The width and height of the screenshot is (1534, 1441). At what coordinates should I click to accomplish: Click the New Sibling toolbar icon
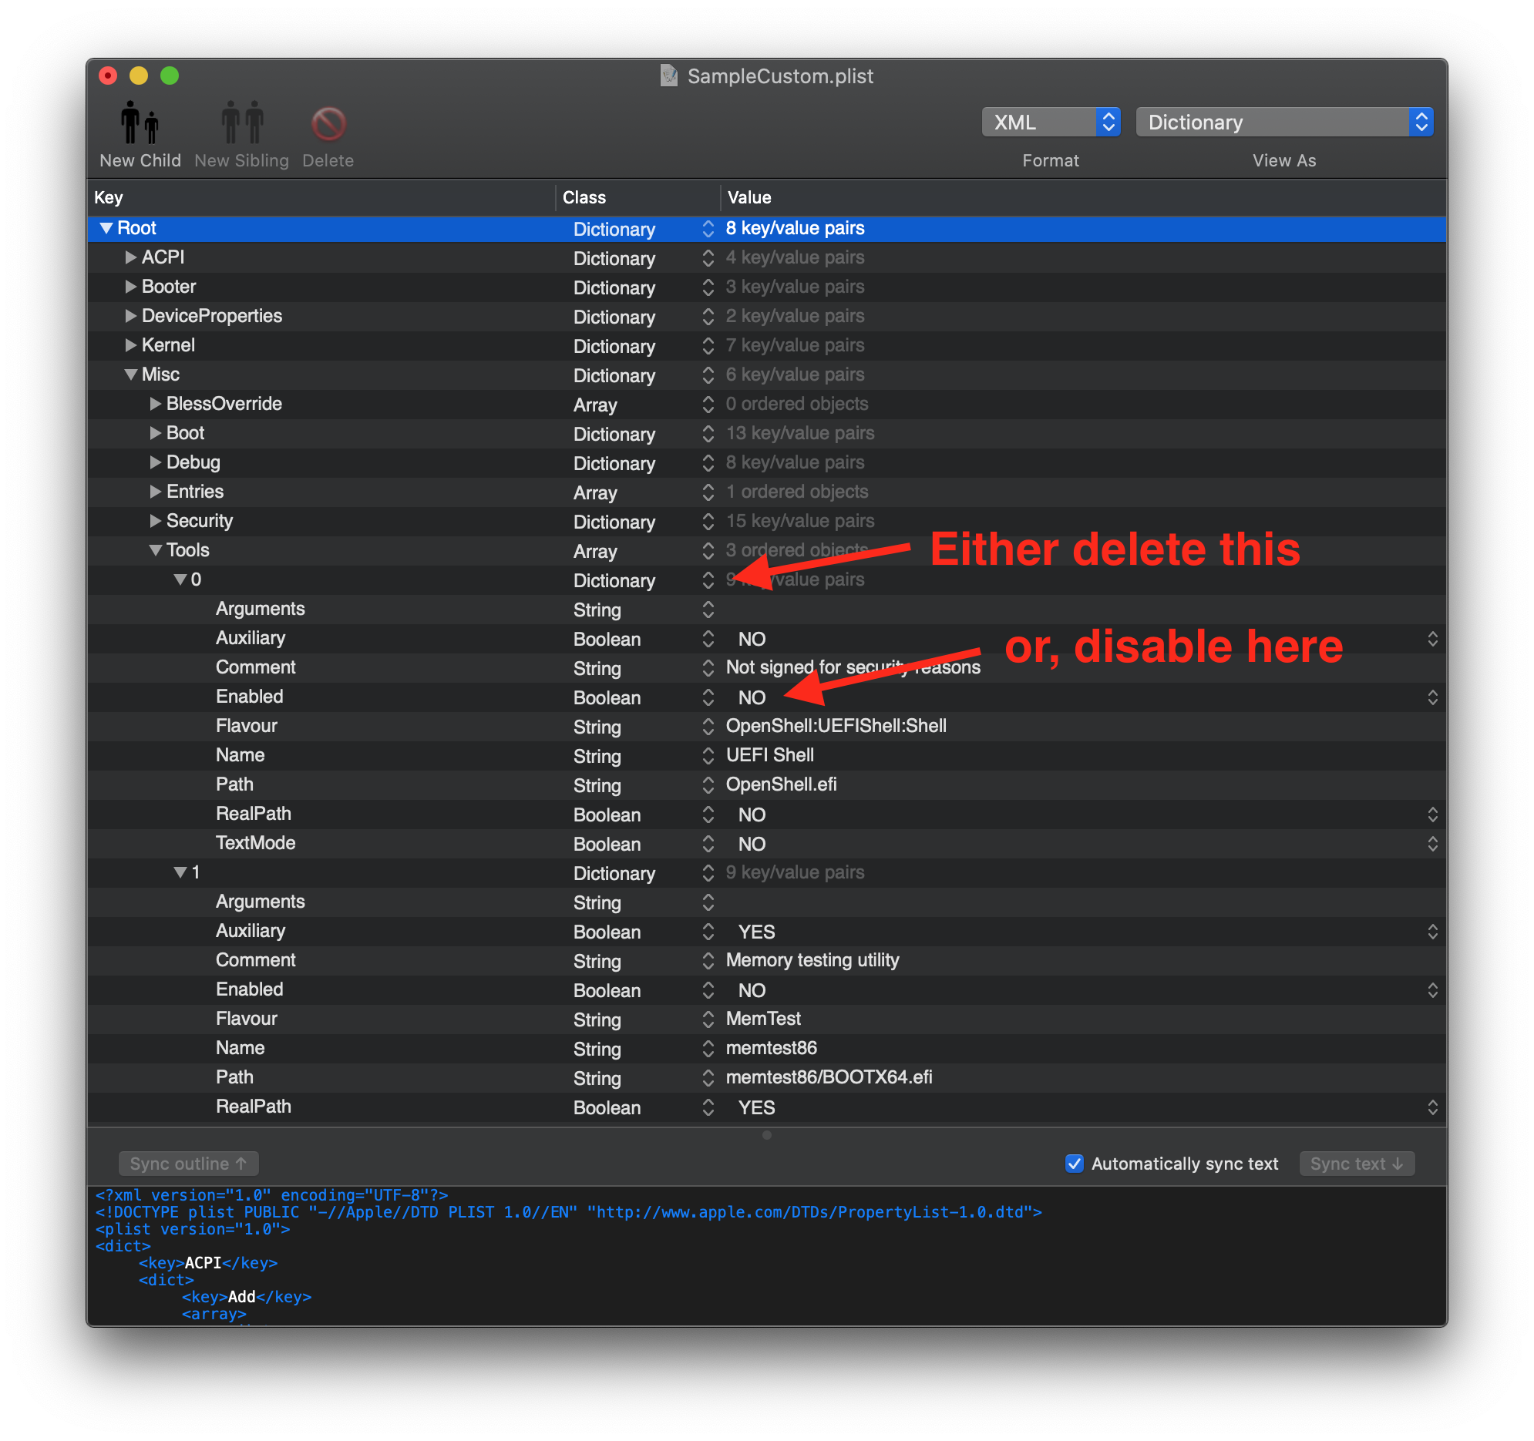[241, 123]
